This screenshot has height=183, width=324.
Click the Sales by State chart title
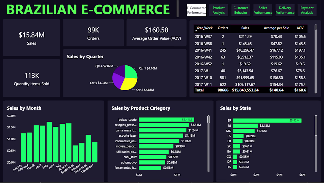click(235, 108)
